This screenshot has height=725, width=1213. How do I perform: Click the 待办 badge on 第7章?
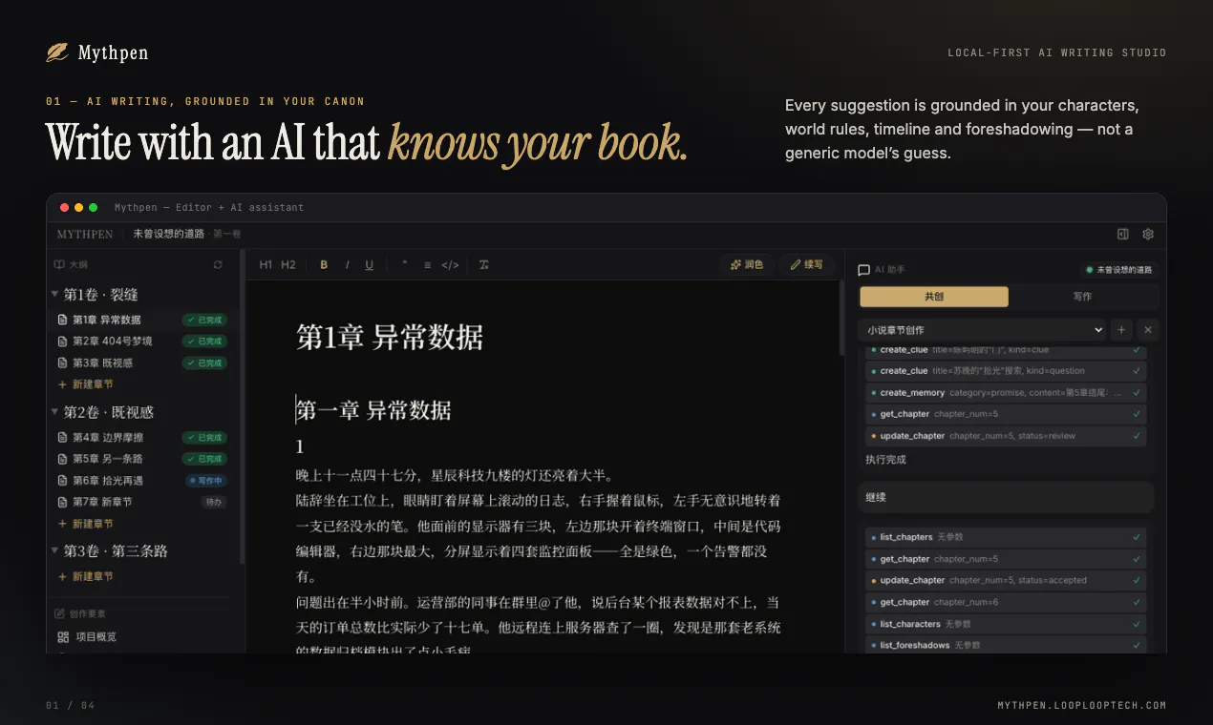click(214, 502)
